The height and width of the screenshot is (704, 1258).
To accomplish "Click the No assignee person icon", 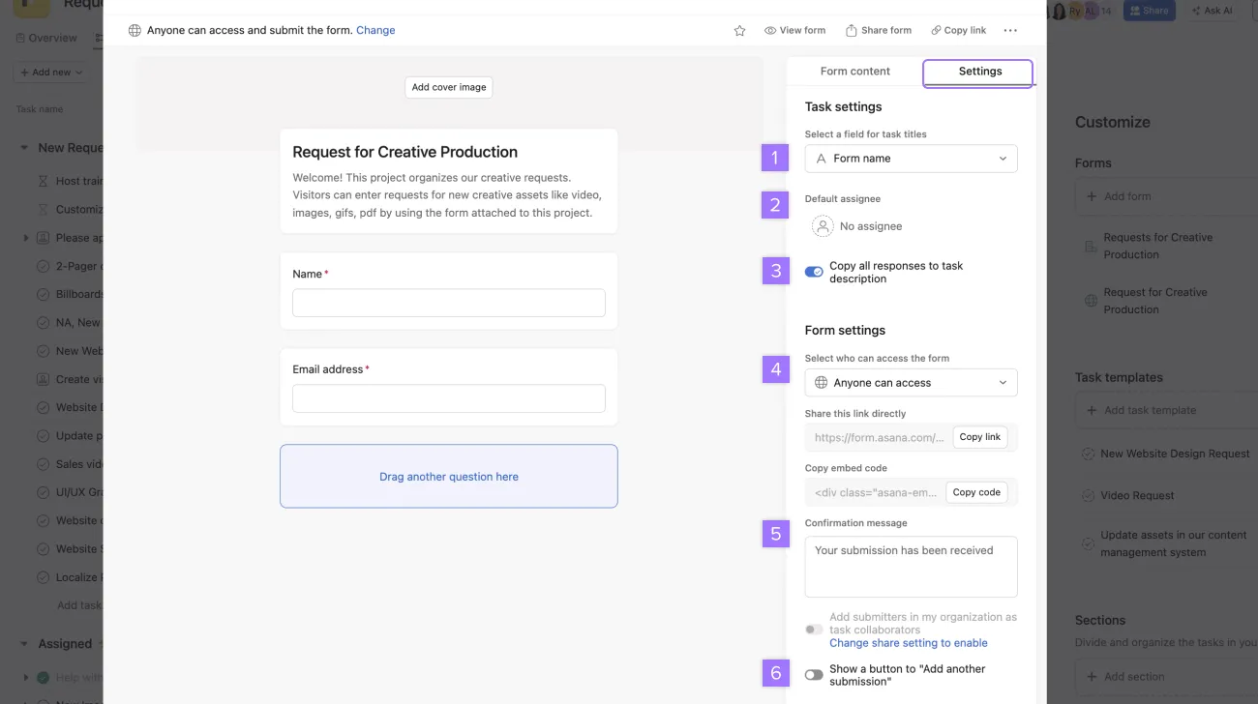I will pos(823,226).
